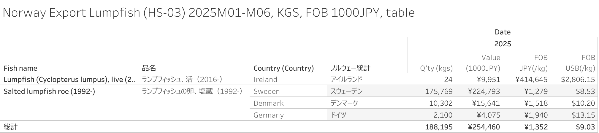The image size is (599, 133).
Task: Select the Value (1000JPY) header
Action: (x=483, y=63)
